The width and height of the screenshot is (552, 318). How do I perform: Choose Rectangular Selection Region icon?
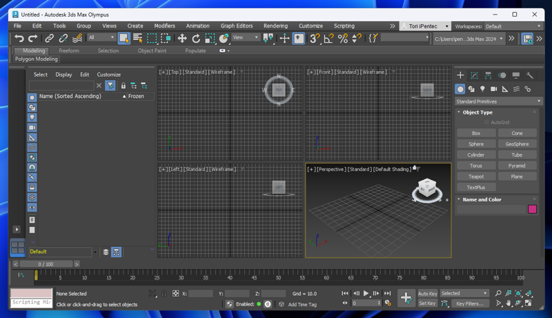coord(152,39)
